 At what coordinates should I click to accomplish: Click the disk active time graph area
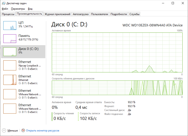117,52
